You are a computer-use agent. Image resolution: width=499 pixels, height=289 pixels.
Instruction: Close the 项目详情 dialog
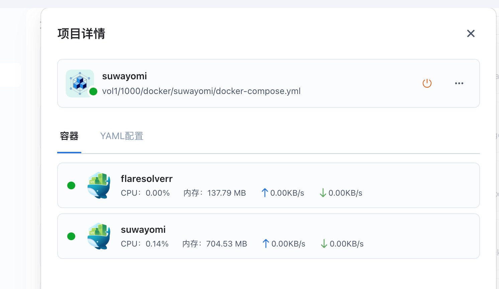pos(471,33)
